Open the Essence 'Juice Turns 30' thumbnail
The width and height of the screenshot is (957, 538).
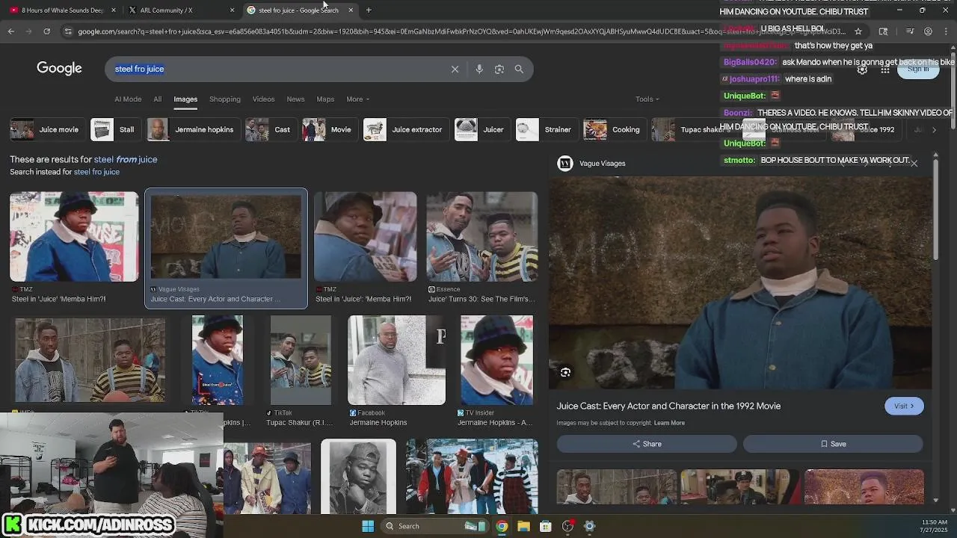coord(481,237)
